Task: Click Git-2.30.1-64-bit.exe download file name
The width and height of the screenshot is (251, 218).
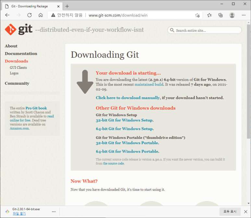Action: [x=26, y=209]
